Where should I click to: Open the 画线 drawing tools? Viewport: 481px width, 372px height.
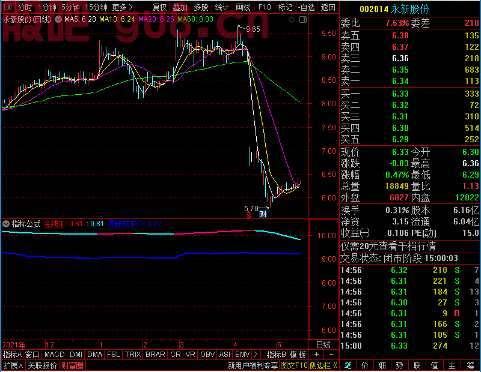243,7
